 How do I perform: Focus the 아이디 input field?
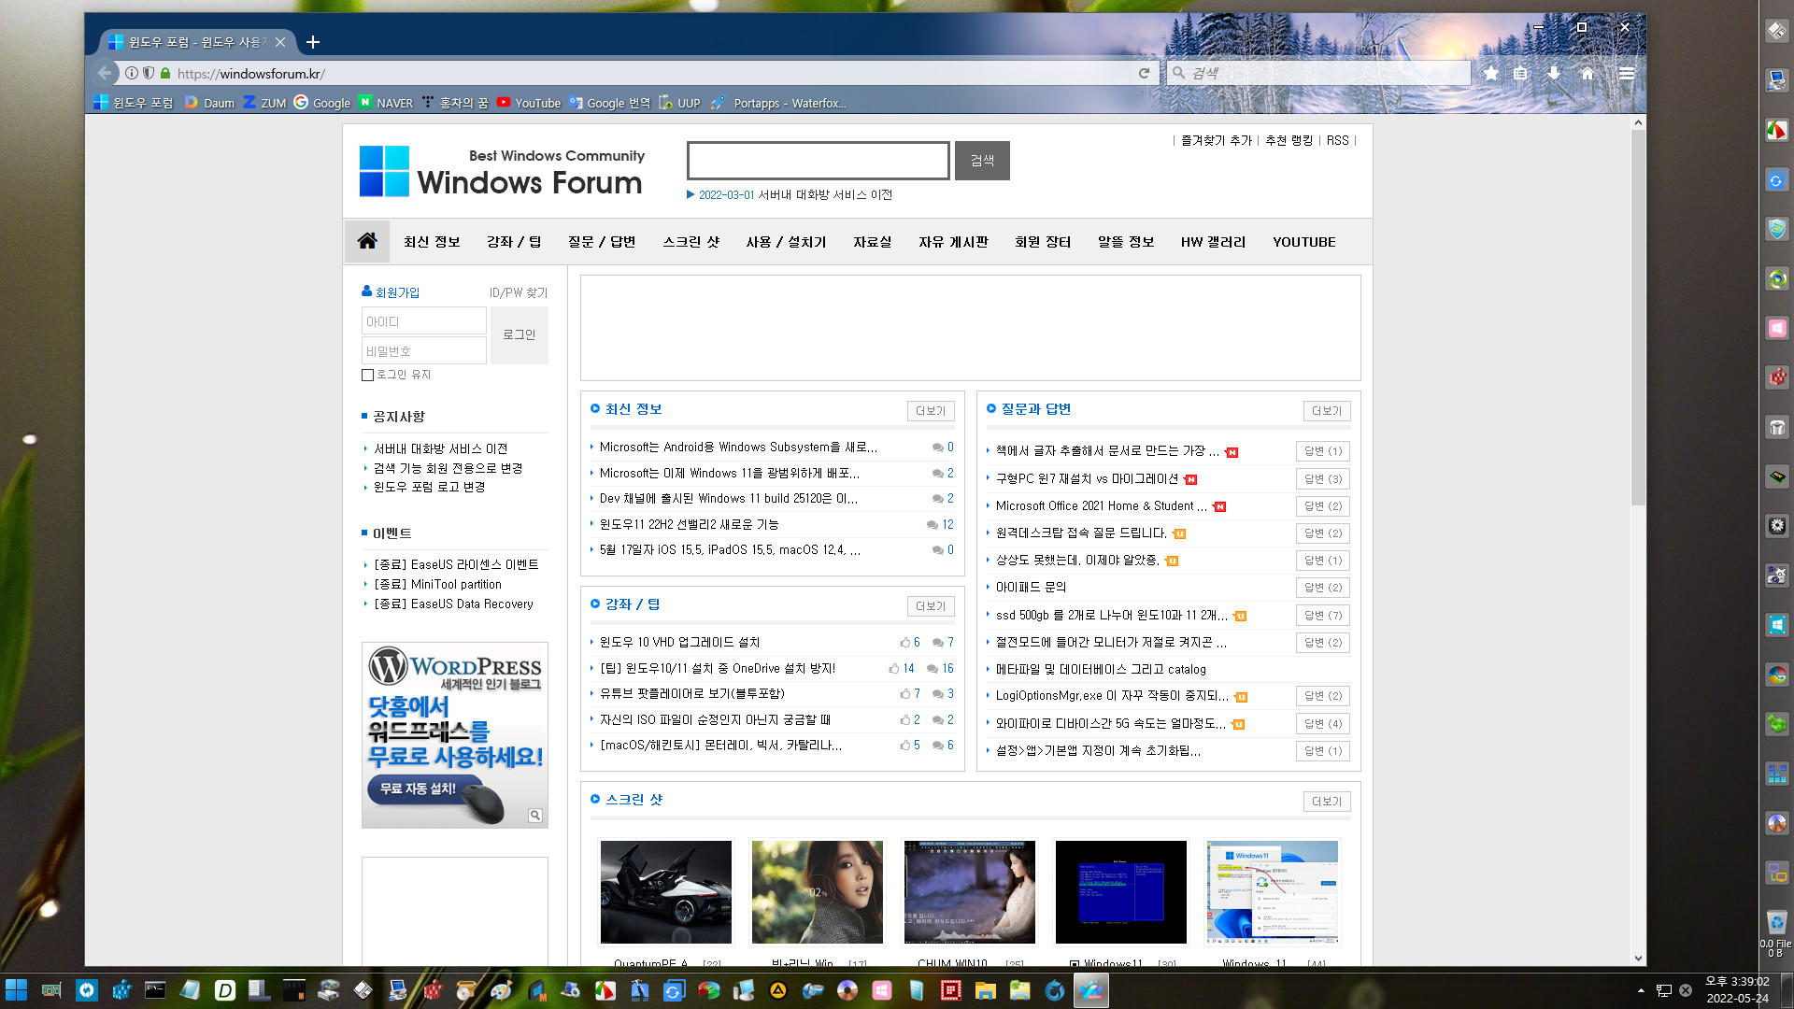(x=424, y=320)
